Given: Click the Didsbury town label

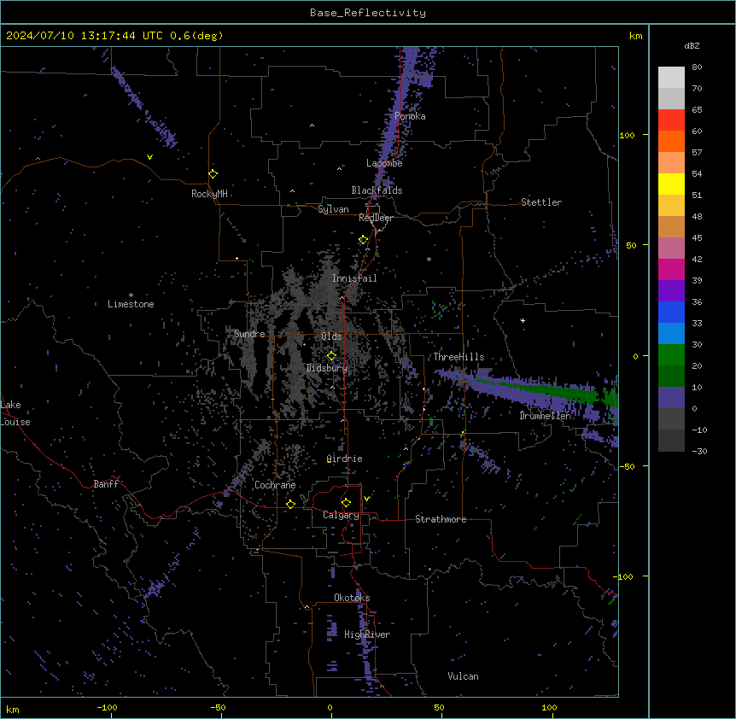Looking at the screenshot, I should click(327, 368).
